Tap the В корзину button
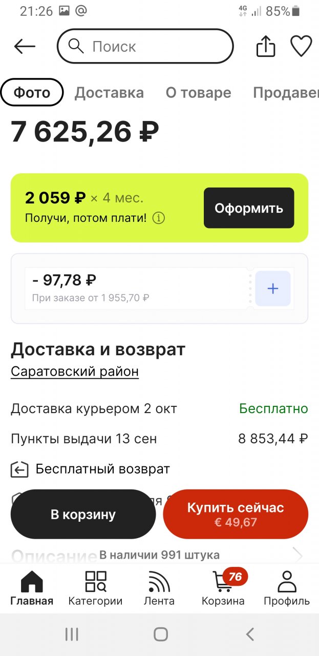Screen dimensions: 319x656 [83, 515]
